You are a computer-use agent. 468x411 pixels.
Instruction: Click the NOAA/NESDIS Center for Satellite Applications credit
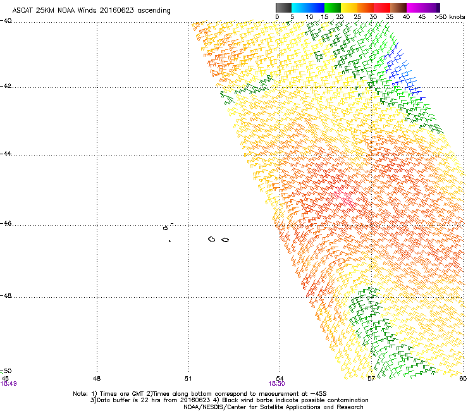273,407
